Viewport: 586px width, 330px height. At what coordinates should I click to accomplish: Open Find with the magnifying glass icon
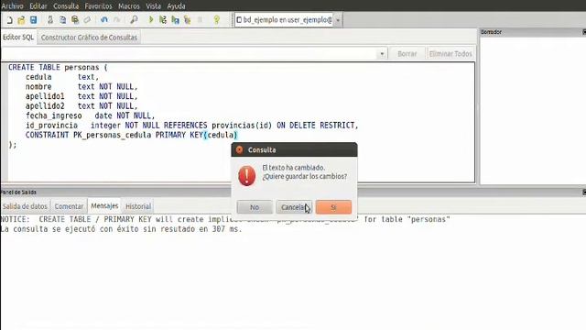pos(134,20)
